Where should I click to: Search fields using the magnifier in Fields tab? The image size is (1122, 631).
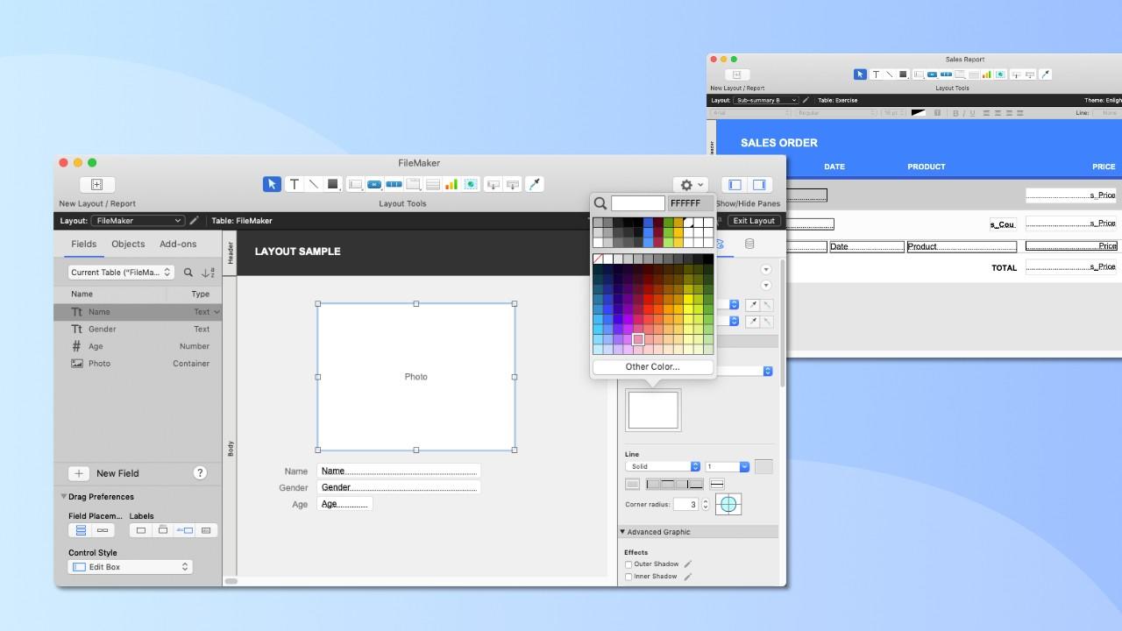[x=188, y=273]
